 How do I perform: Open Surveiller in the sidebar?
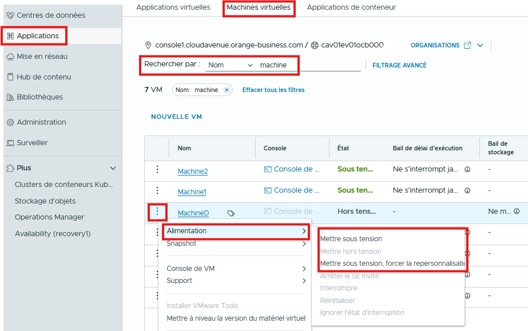point(32,143)
